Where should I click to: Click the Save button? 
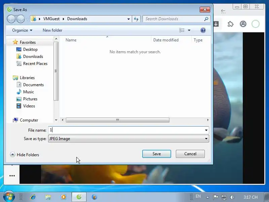click(x=156, y=154)
